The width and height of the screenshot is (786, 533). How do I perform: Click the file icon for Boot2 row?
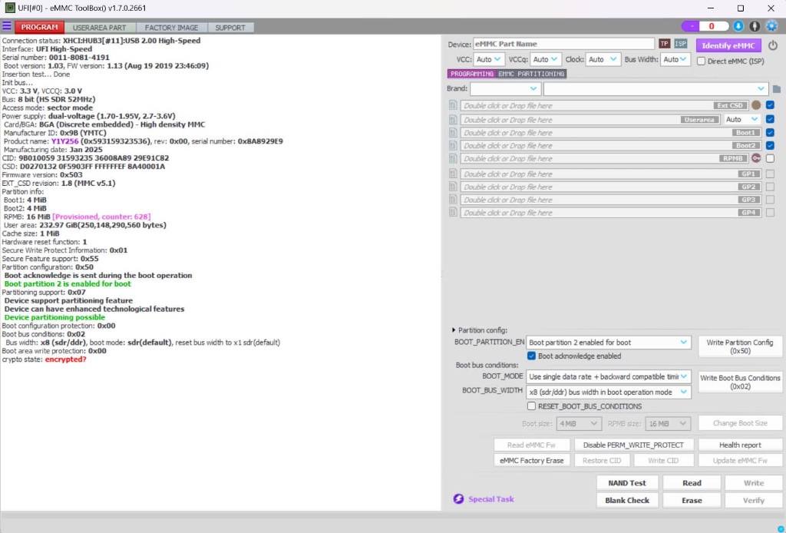(x=453, y=145)
